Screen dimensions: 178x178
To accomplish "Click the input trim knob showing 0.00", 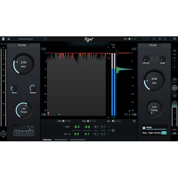I will point(3,134).
